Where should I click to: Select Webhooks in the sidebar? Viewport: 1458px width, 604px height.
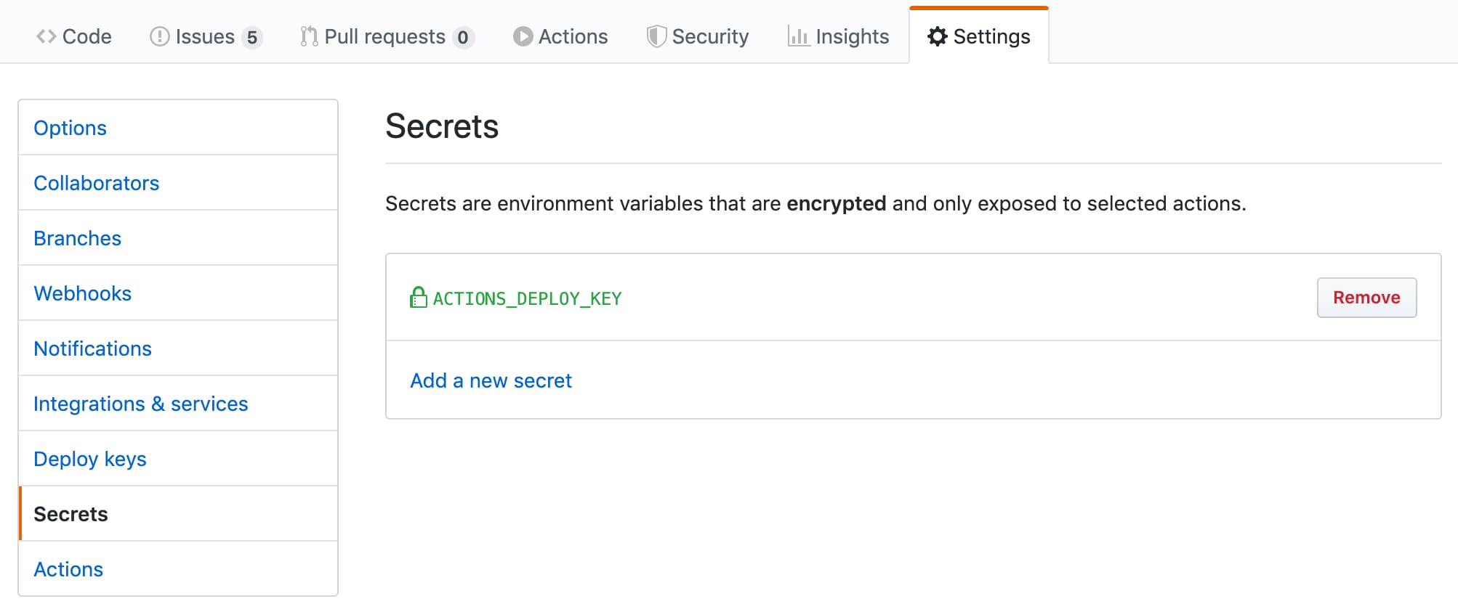pos(82,293)
